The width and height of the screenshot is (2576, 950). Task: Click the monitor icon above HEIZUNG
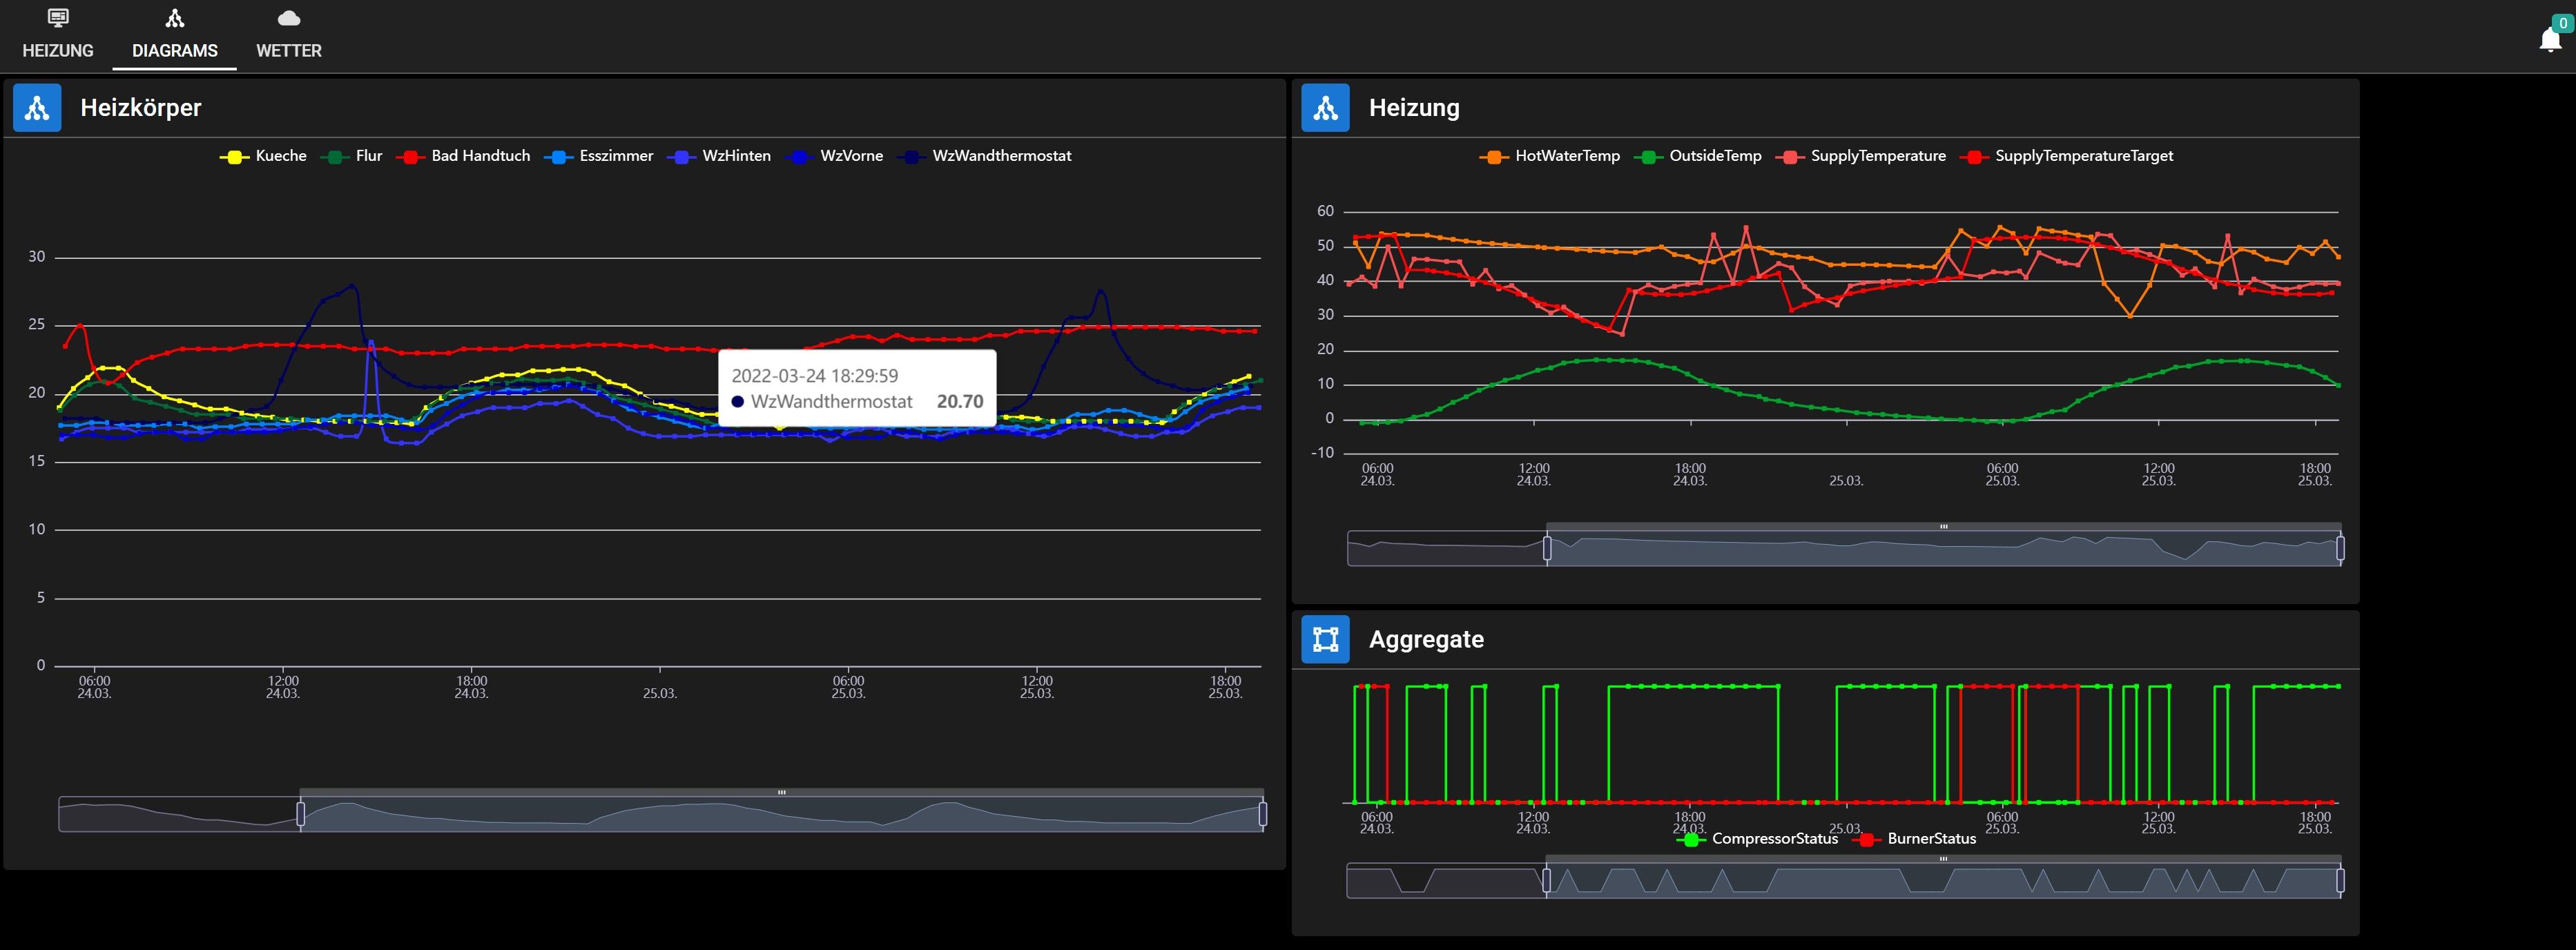click(x=58, y=18)
